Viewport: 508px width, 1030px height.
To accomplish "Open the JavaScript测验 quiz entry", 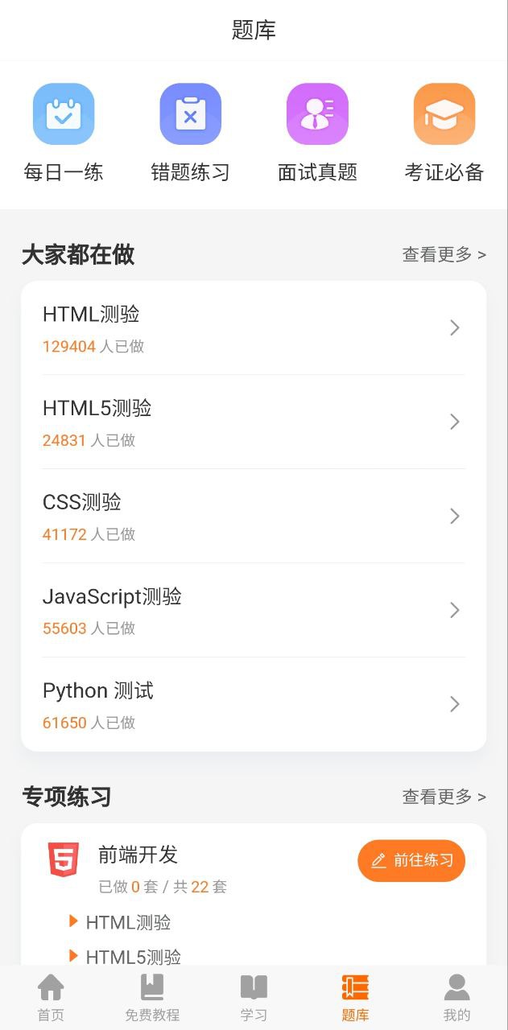I will (254, 610).
